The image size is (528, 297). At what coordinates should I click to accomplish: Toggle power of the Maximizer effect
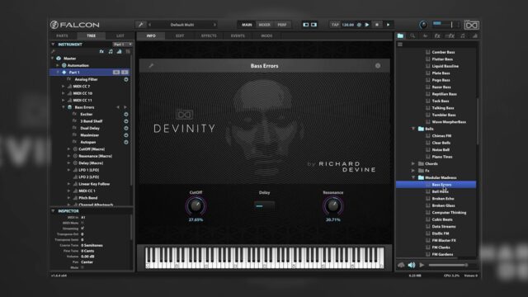point(126,135)
